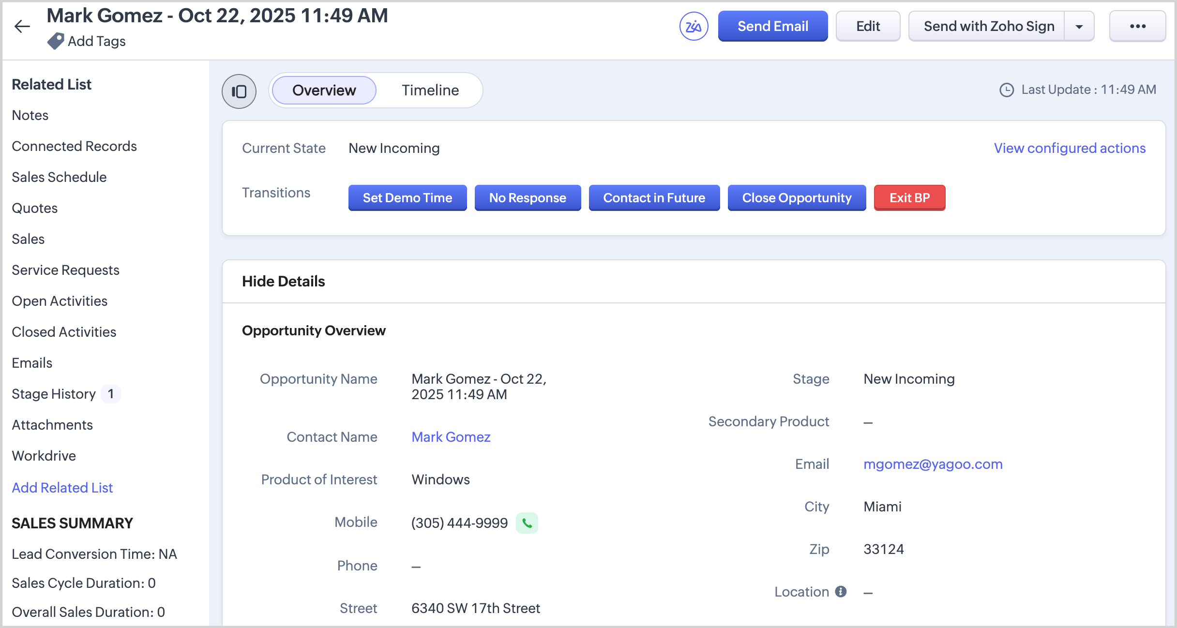Click the Set Demo Time transition
Screen dimensions: 1177x628
tap(407, 198)
